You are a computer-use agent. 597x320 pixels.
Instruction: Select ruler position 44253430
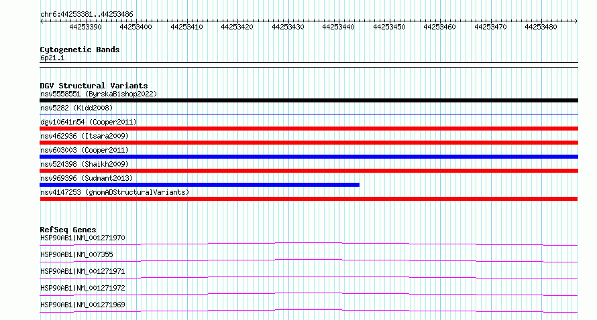(x=288, y=27)
